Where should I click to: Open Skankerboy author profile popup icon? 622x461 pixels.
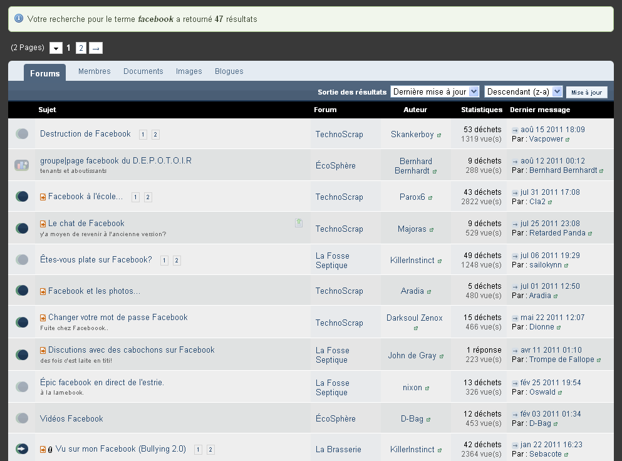click(439, 135)
